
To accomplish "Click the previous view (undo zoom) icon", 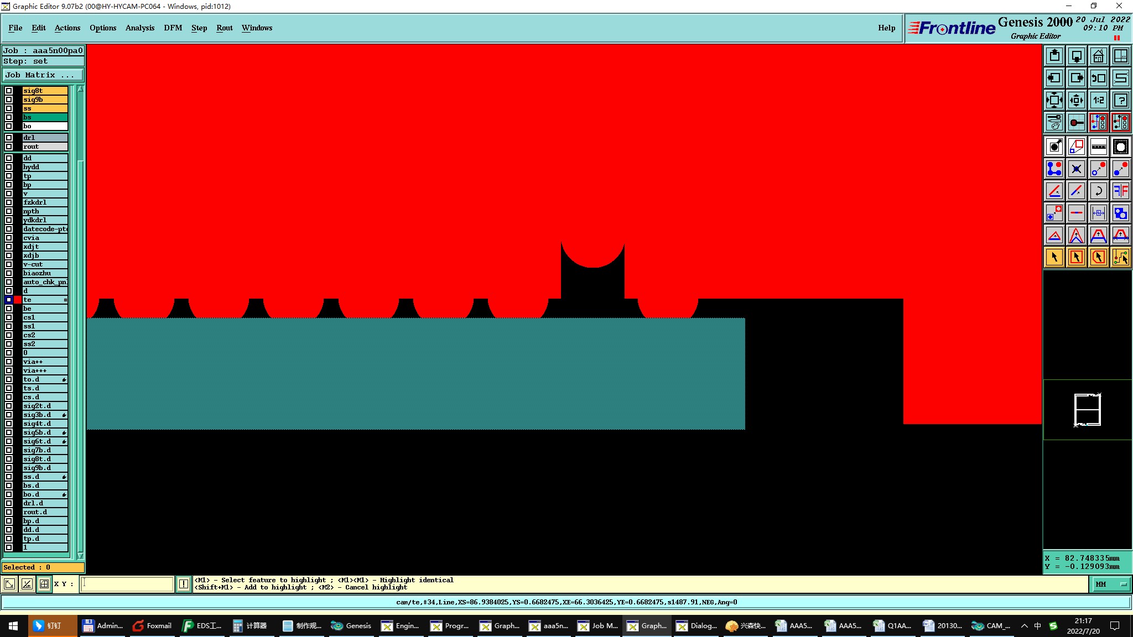I will coord(1099,78).
